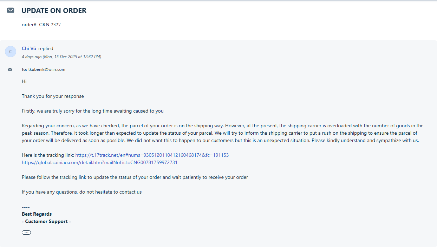
Task: Open Chi Vũ sender profile name
Action: [29, 48]
